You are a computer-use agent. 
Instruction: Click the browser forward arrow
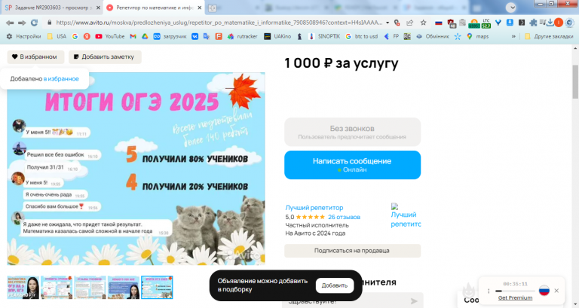22,23
